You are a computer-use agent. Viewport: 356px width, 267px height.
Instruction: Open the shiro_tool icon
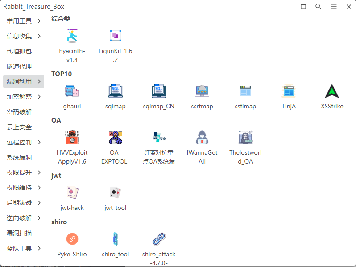coord(116,239)
